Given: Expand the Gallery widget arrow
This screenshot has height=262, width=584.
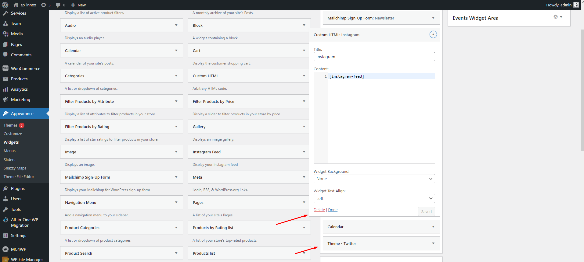Looking at the screenshot, I should coord(304,127).
